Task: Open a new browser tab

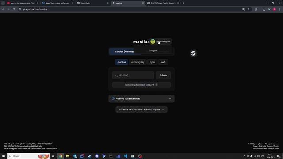Action: tap(183, 3)
